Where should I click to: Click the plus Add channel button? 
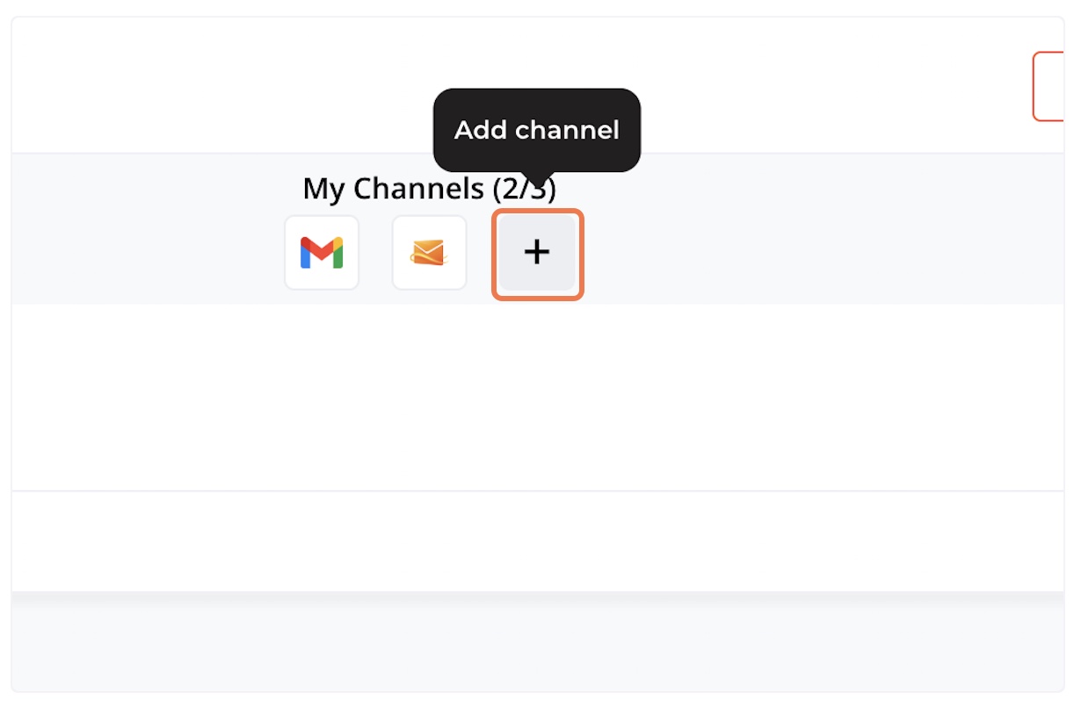click(537, 253)
